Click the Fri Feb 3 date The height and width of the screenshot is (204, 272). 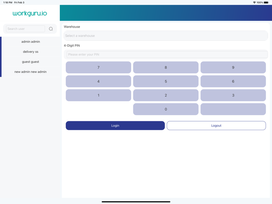click(19, 2)
